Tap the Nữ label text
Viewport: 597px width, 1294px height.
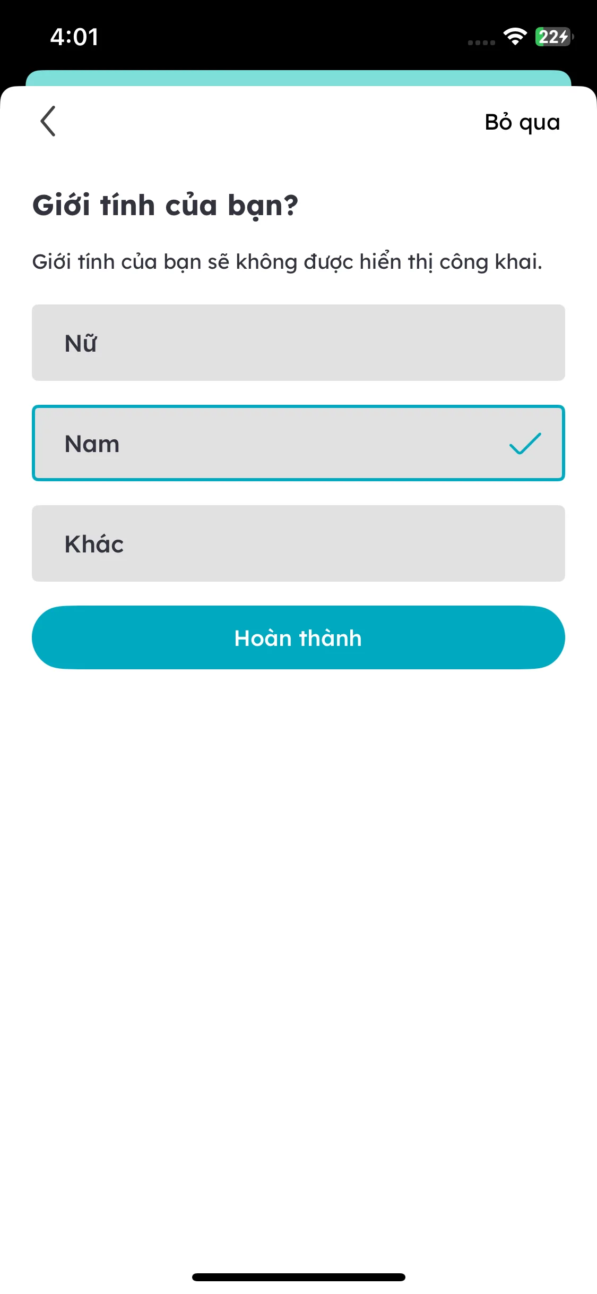(81, 343)
